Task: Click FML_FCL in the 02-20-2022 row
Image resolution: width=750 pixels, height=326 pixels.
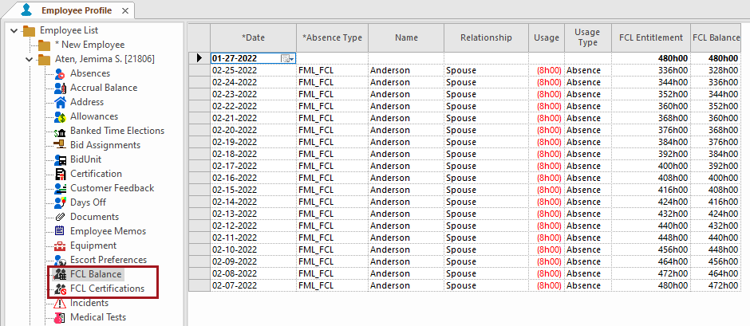Action: (333, 130)
